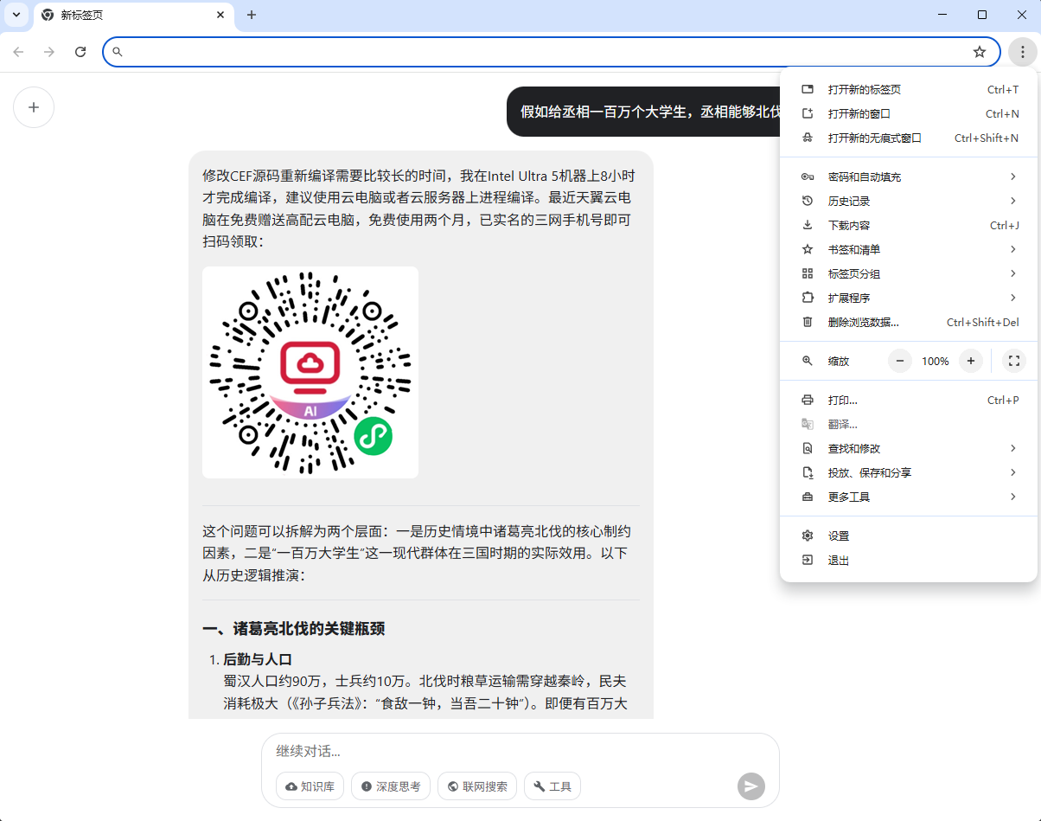Add a new browser tab with plus
The image size is (1041, 821).
(252, 15)
